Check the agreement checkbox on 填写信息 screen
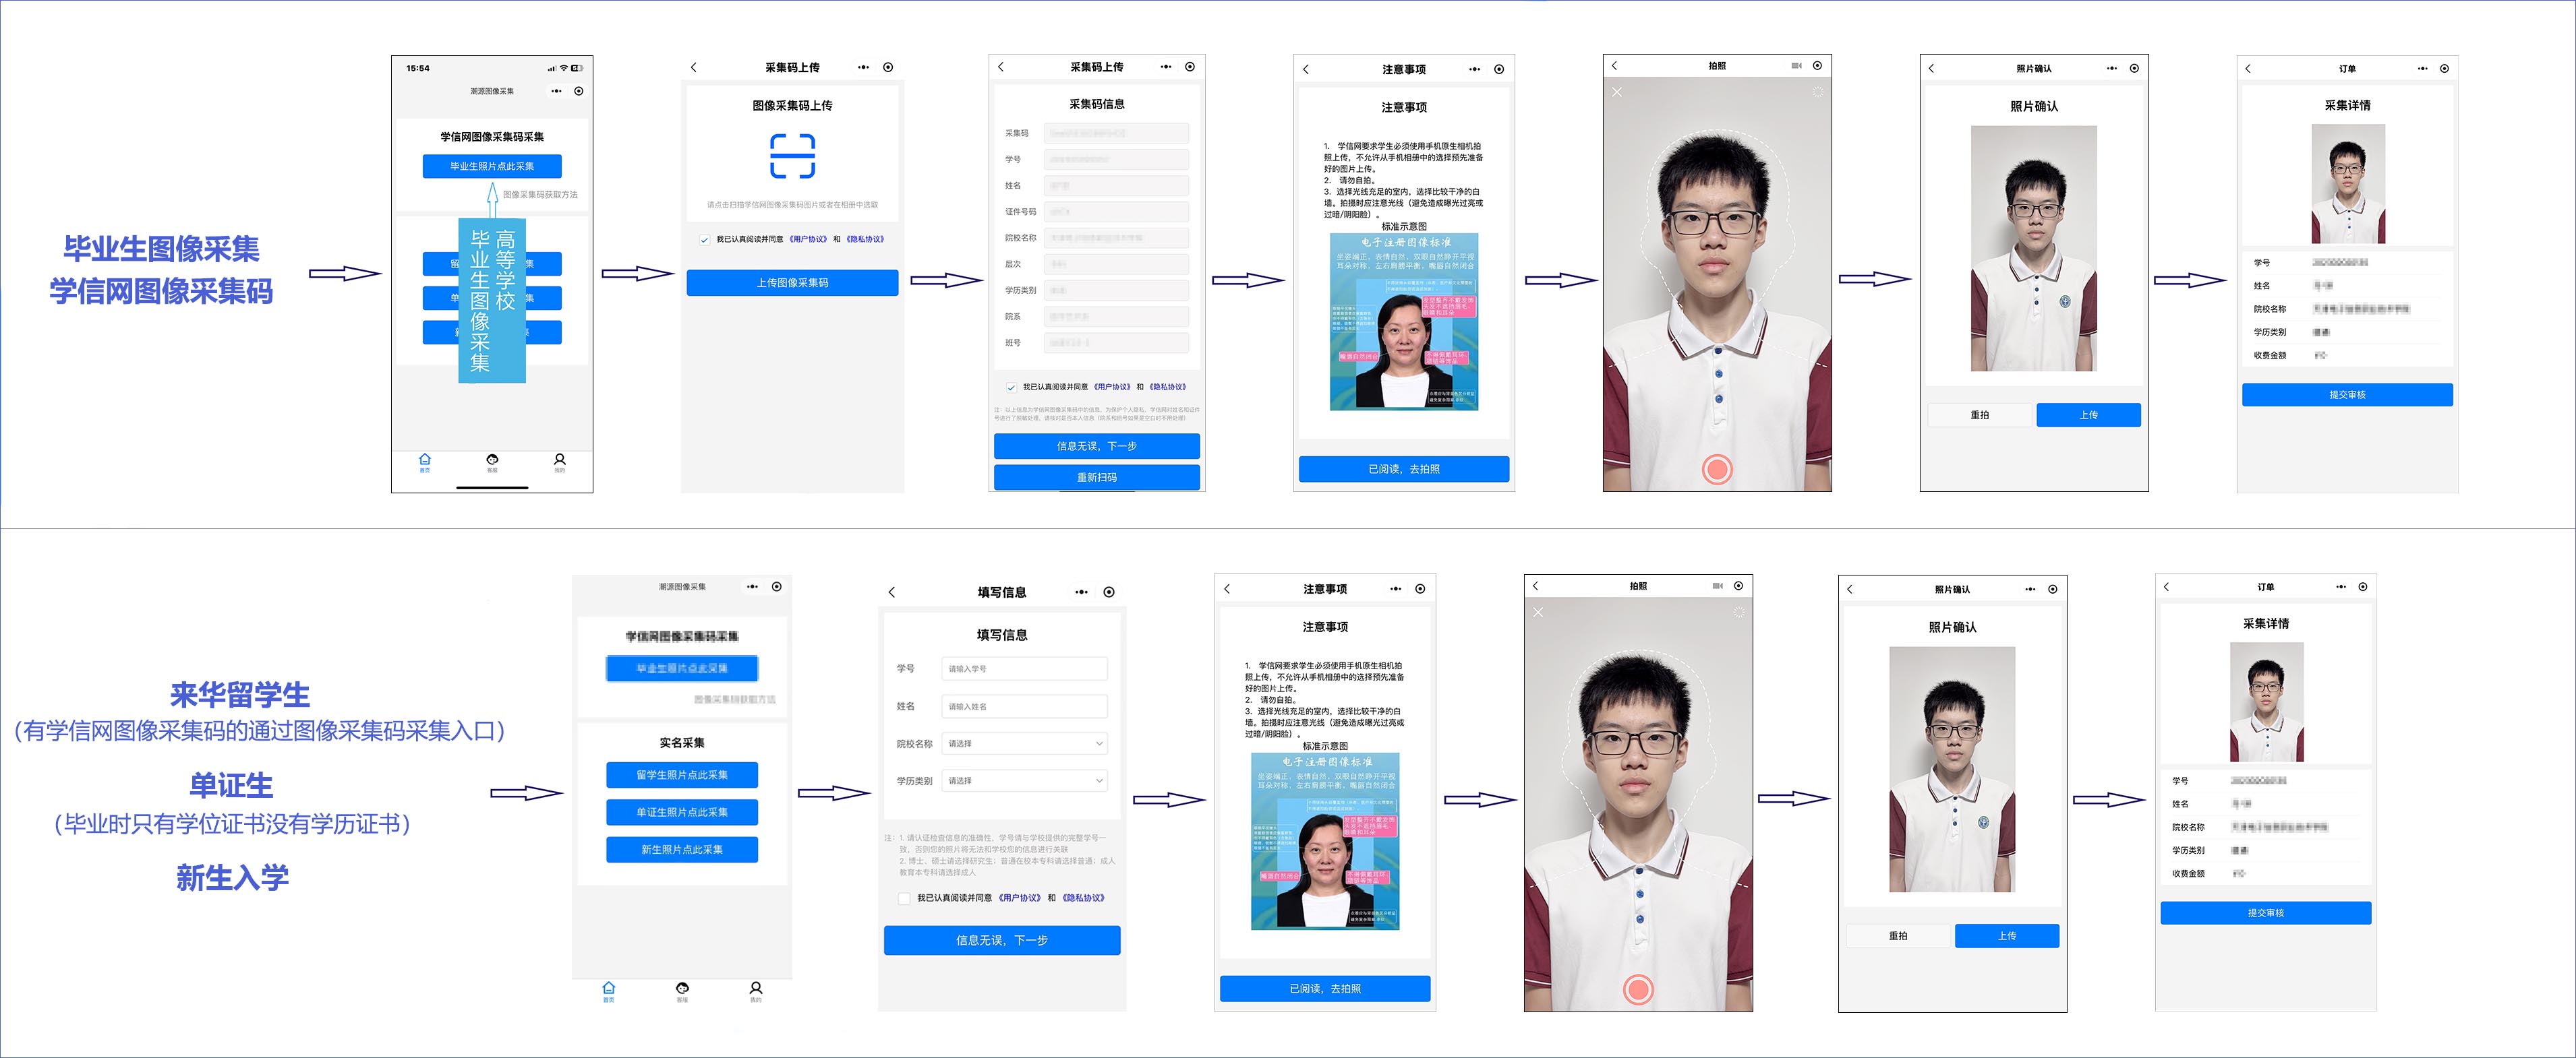The height and width of the screenshot is (1058, 2576). click(904, 898)
